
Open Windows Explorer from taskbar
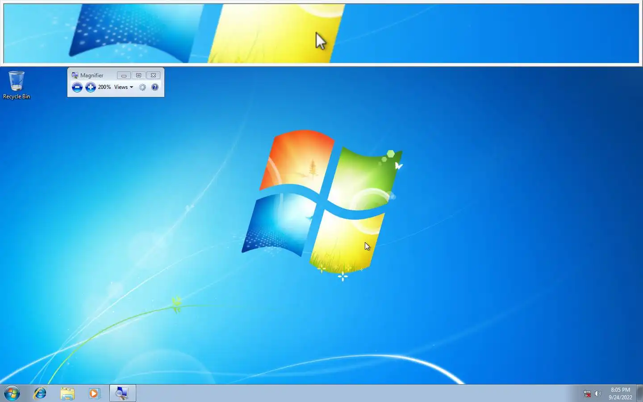point(67,393)
